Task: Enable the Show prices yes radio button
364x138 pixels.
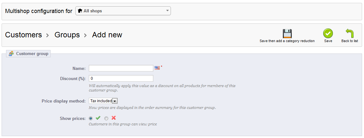Action: coord(91,118)
